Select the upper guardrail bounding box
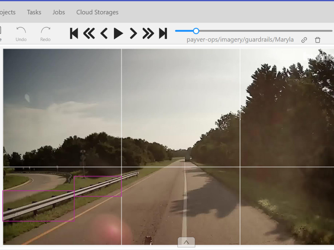Viewport: 334px width, 250px height. [x=98, y=186]
